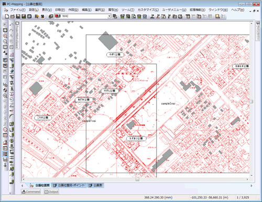Click the Redo arrow in second toolbar column
Image resolution: width=262 pixels, height=202 pixels.
tap(12, 30)
